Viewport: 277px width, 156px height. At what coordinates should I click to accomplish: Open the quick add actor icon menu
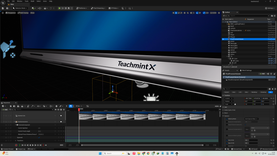click(x=33, y=8)
